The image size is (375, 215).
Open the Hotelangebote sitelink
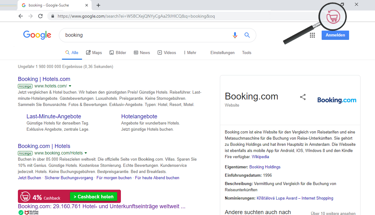(x=139, y=116)
